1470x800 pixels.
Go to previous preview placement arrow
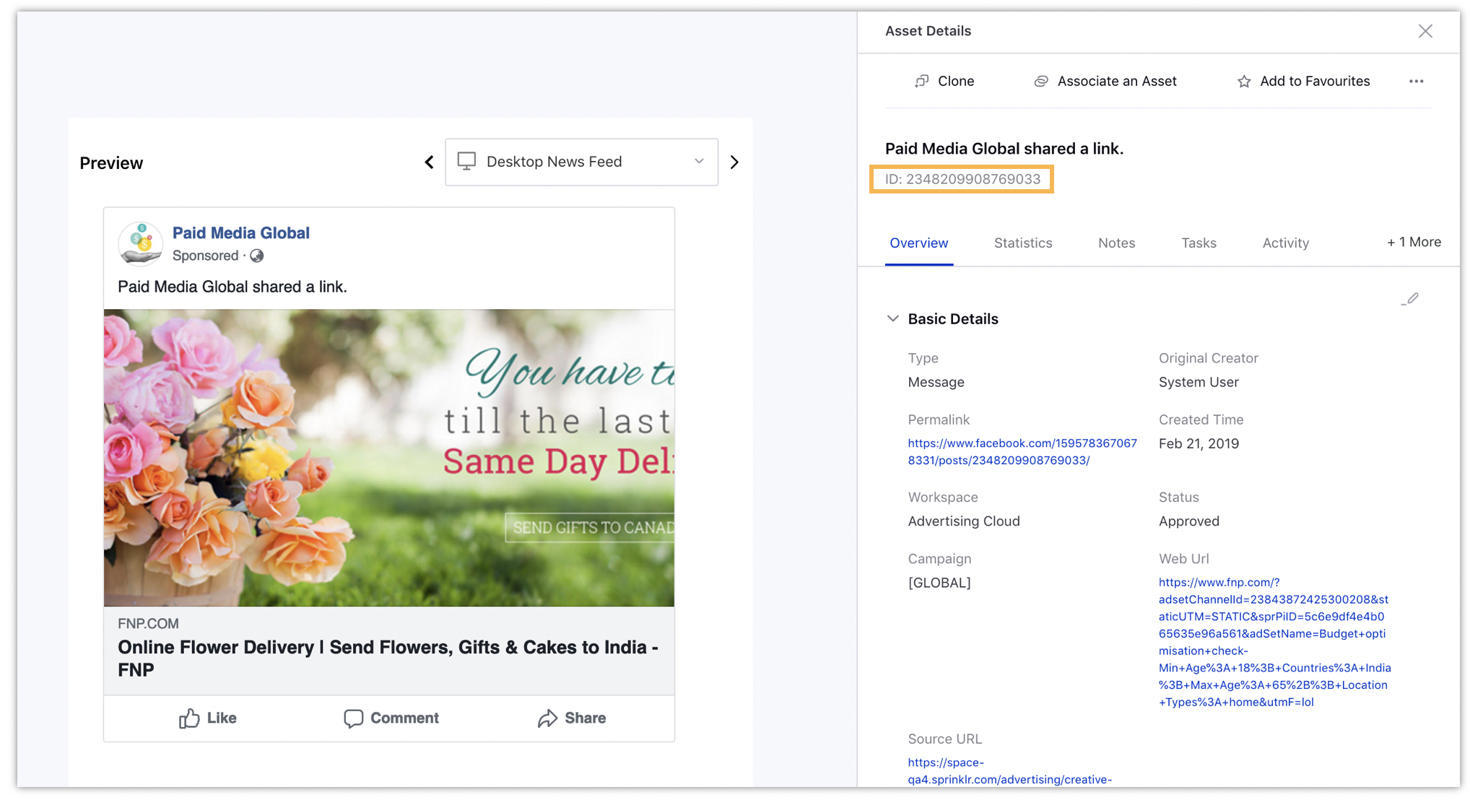tap(429, 162)
